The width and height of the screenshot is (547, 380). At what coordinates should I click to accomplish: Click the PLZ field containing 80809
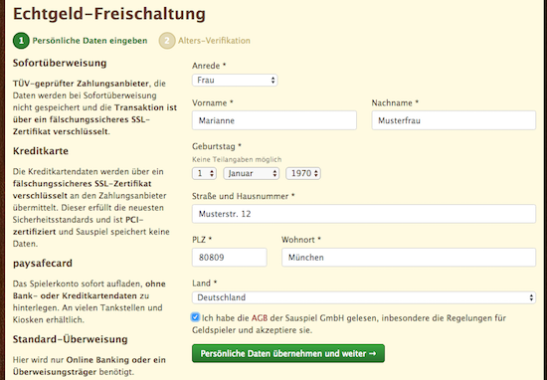(x=230, y=258)
